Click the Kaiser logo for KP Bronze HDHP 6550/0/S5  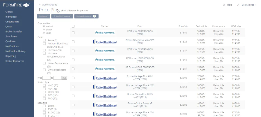pos(105,60)
